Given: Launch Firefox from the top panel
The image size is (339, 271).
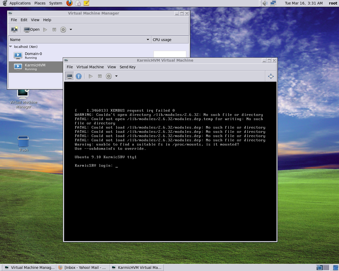Looking at the screenshot, I should point(69,3).
